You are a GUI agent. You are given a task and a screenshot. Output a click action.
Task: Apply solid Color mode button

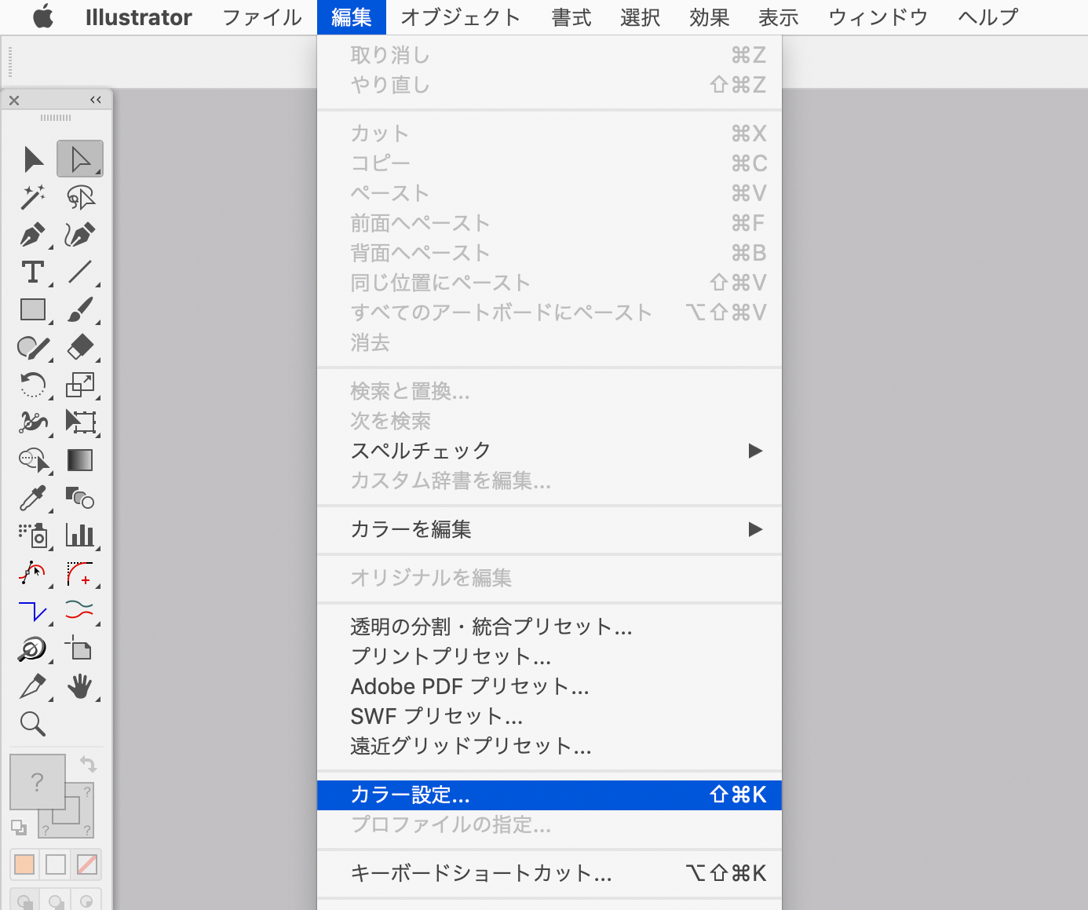pyautogui.click(x=24, y=864)
